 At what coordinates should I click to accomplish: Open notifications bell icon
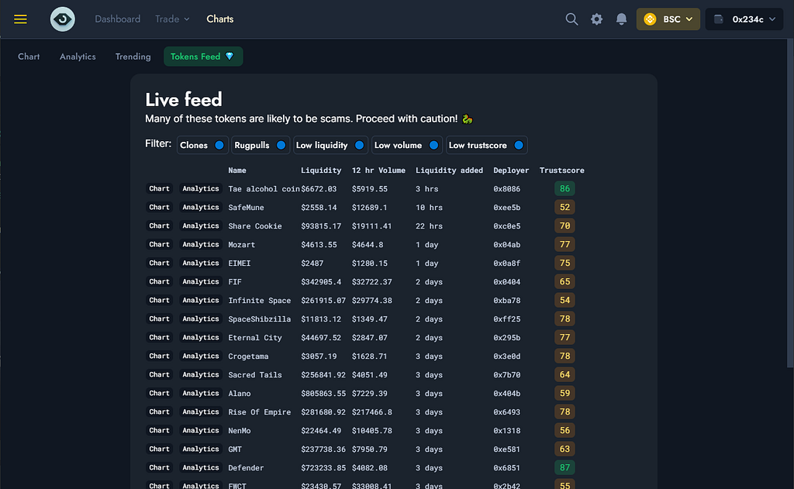[621, 19]
